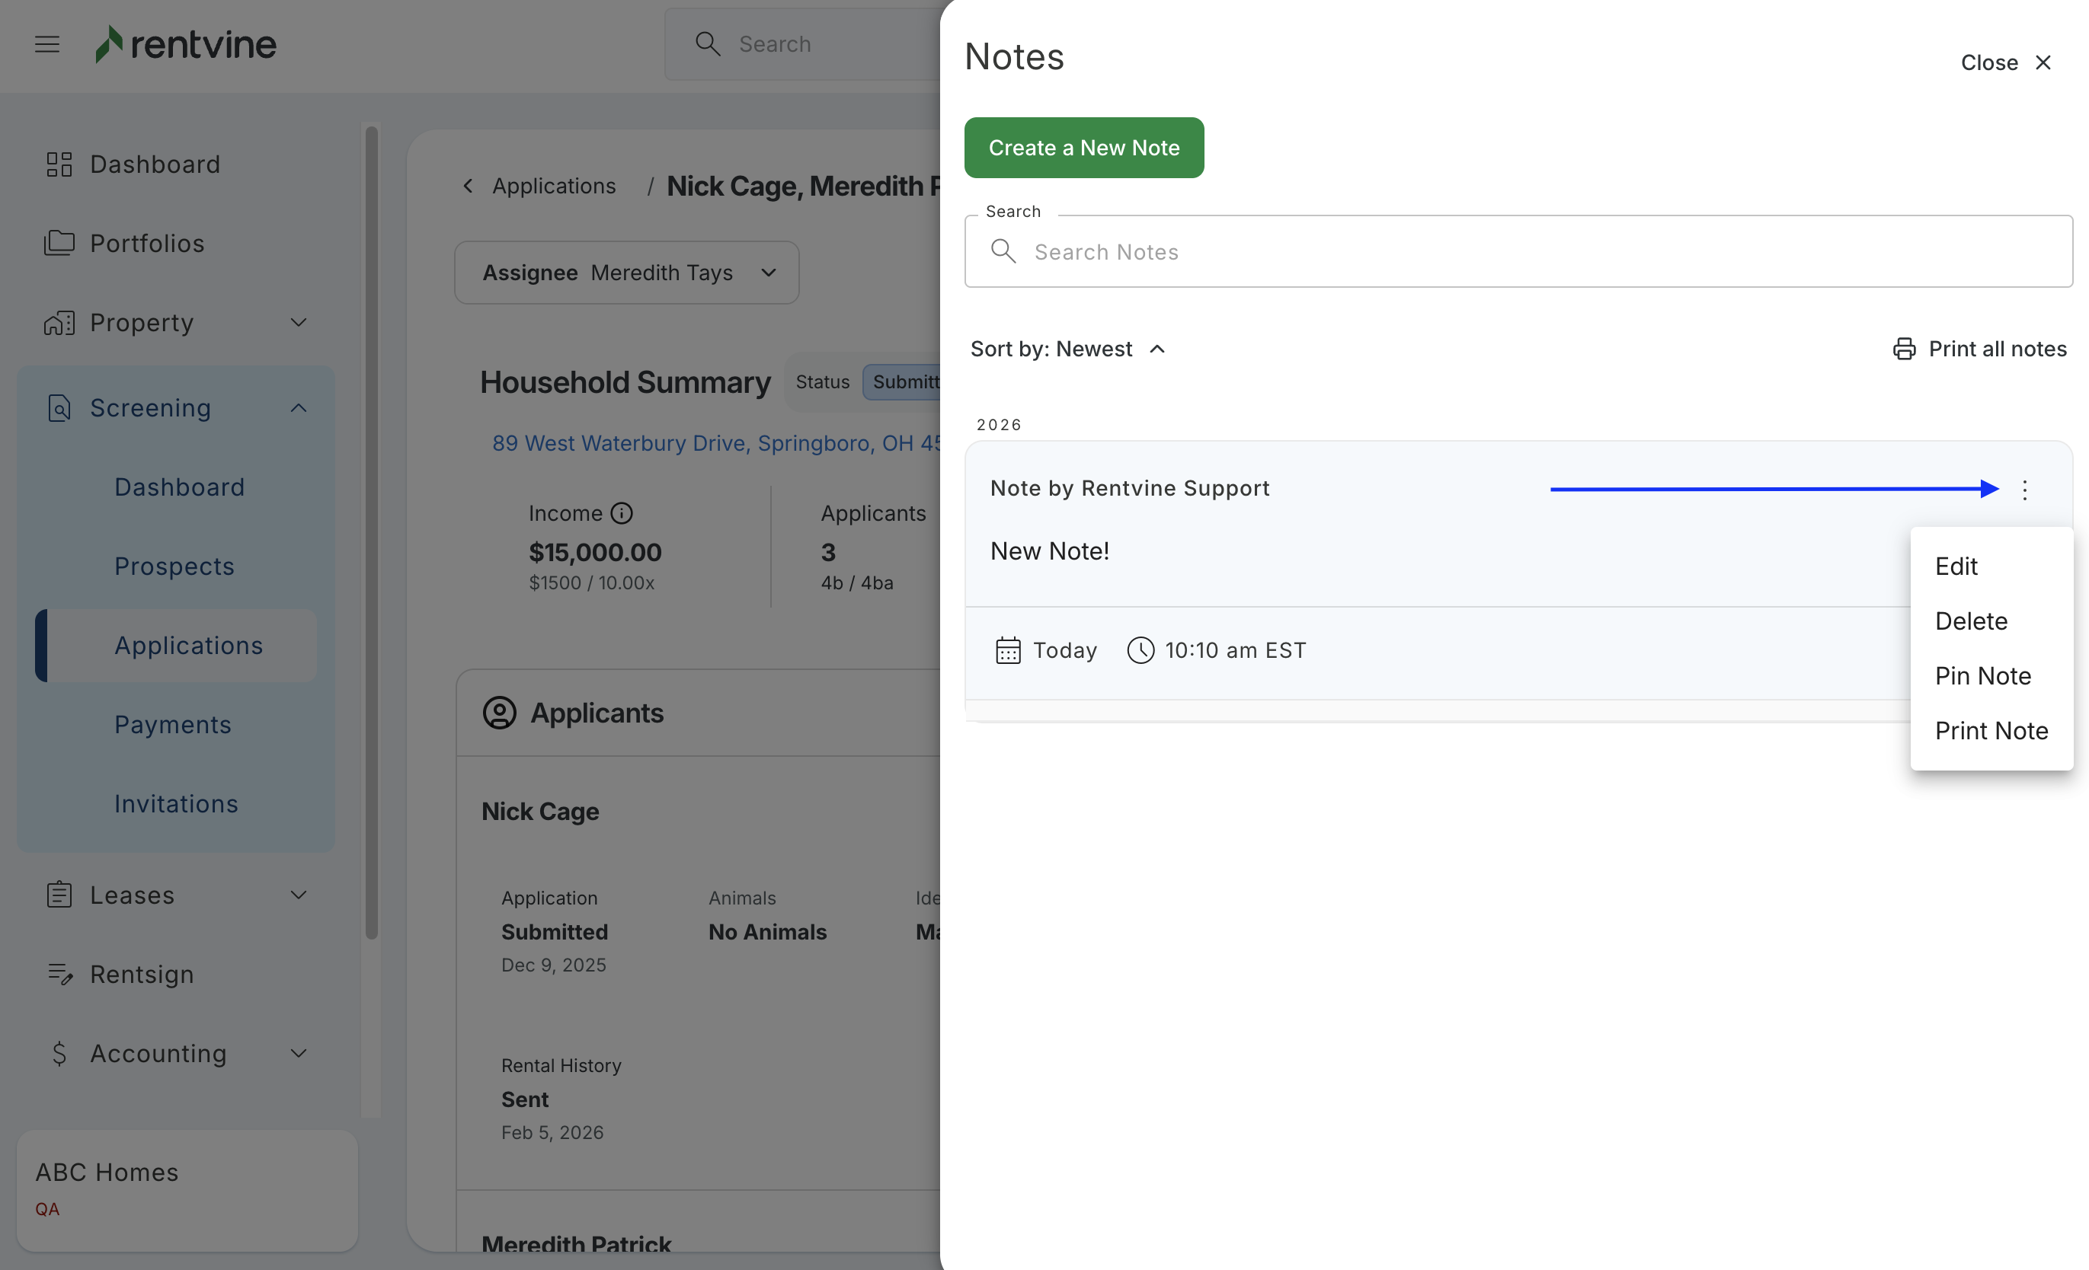
Task: Click the Rentsign sidebar icon
Action: coord(59,975)
